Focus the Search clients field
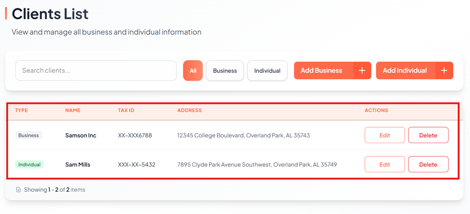This screenshot has height=214, width=470. (x=96, y=71)
